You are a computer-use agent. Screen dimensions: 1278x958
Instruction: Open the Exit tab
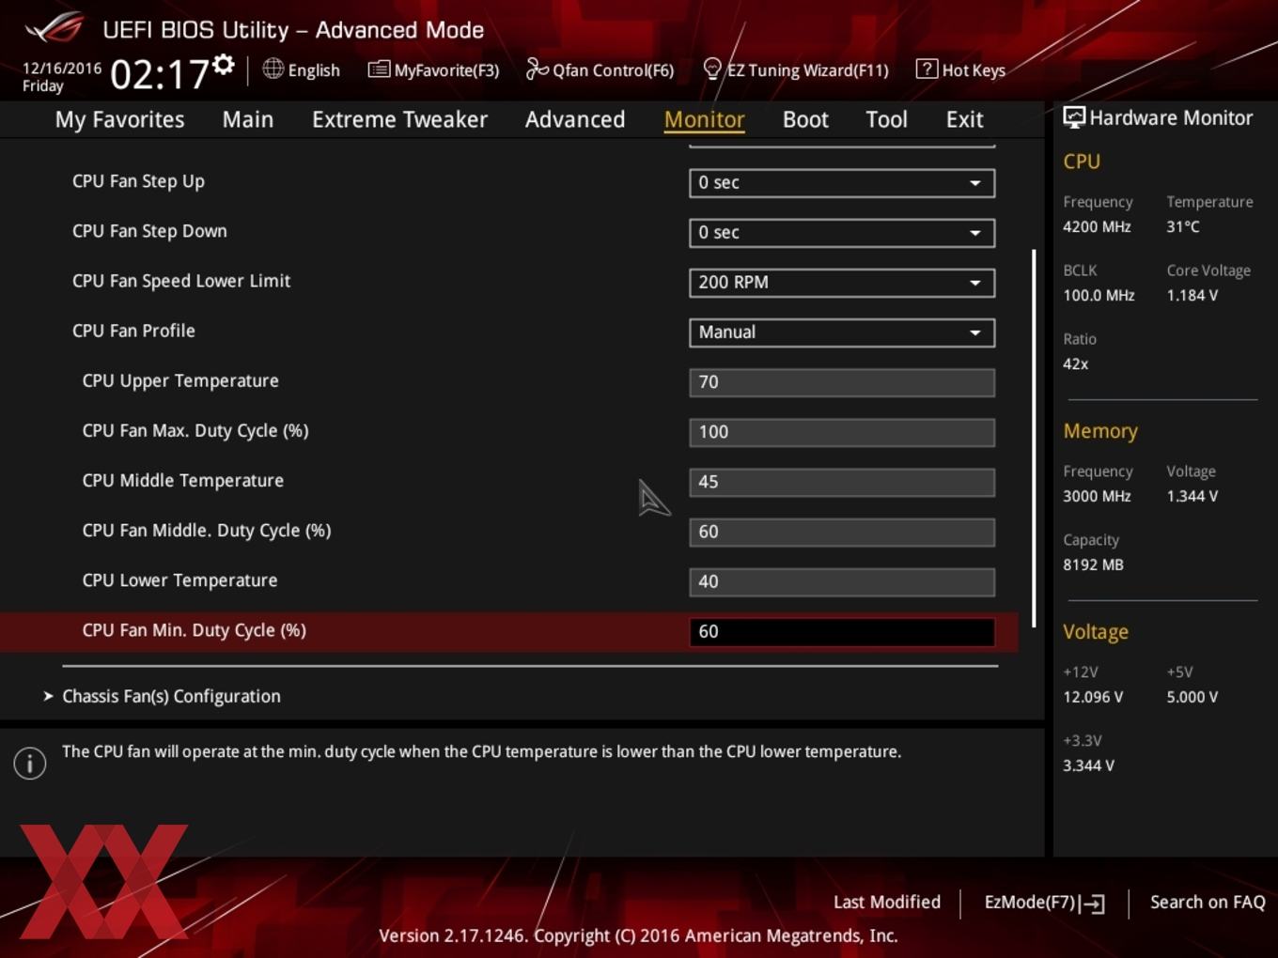pyautogui.click(x=964, y=119)
